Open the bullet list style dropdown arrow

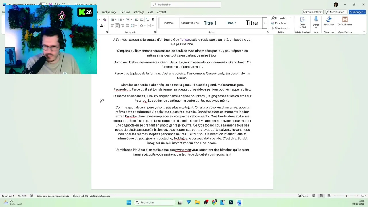pos(116,20)
